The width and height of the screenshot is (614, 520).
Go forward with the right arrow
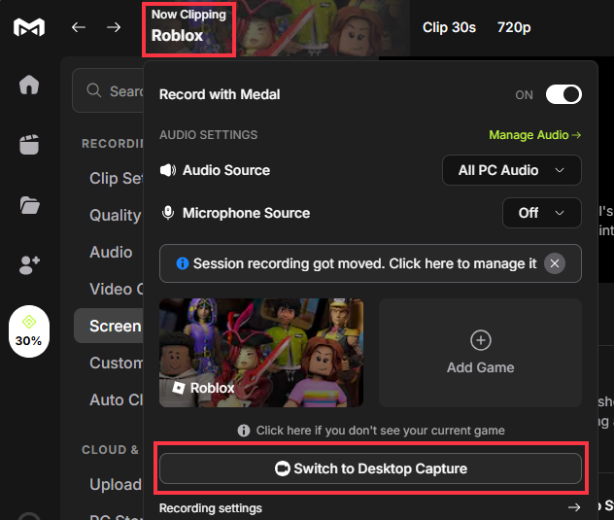[114, 27]
